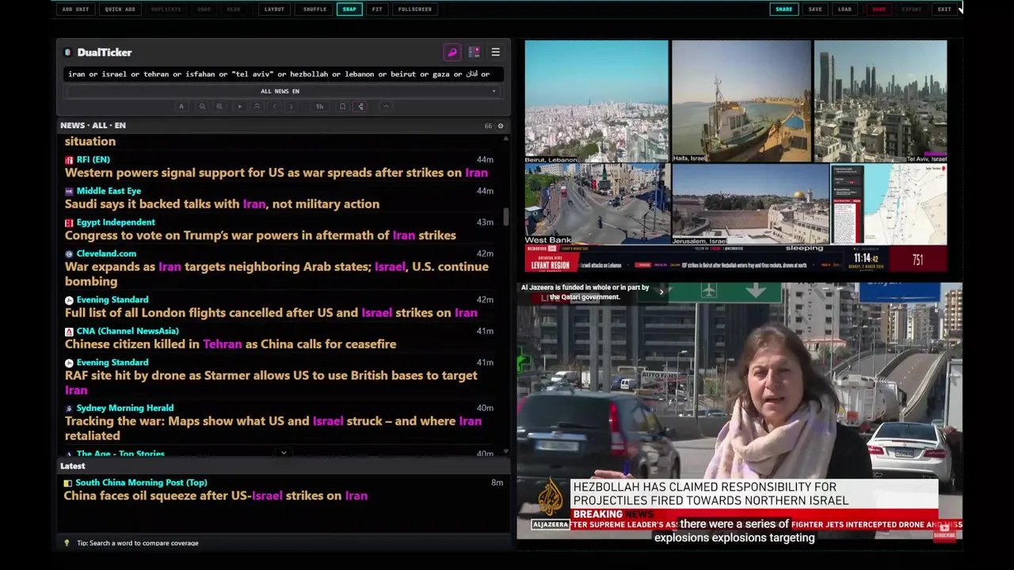Click the SAVE button
Image resolution: width=1014 pixels, height=570 pixels.
815,9
